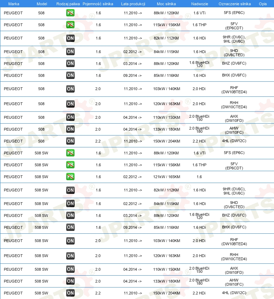Select 'RHH (DW10CTED4)' cell in 508 (non-SW) row
Image resolution: width=274 pixels, height=299 pixels.
(x=234, y=105)
